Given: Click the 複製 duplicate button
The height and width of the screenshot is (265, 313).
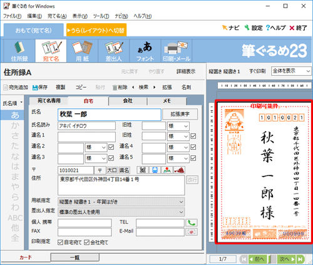Looking at the screenshot, I should tap(61, 87).
